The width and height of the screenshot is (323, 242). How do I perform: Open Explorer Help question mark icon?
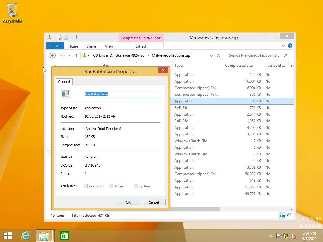point(290,46)
